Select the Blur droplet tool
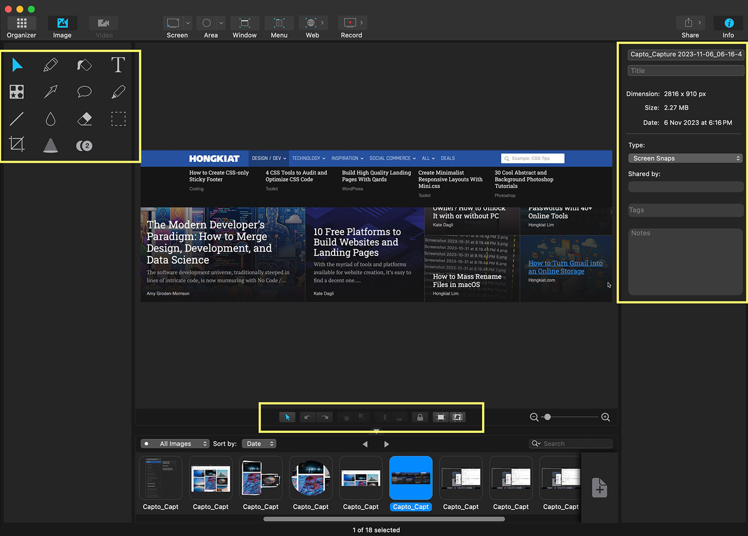 tap(50, 119)
